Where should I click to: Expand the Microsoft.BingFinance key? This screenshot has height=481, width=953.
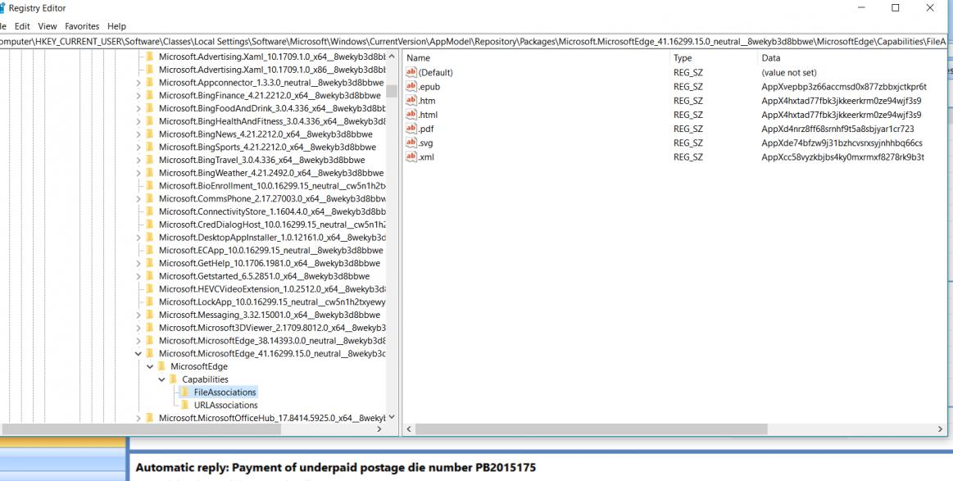pos(138,96)
